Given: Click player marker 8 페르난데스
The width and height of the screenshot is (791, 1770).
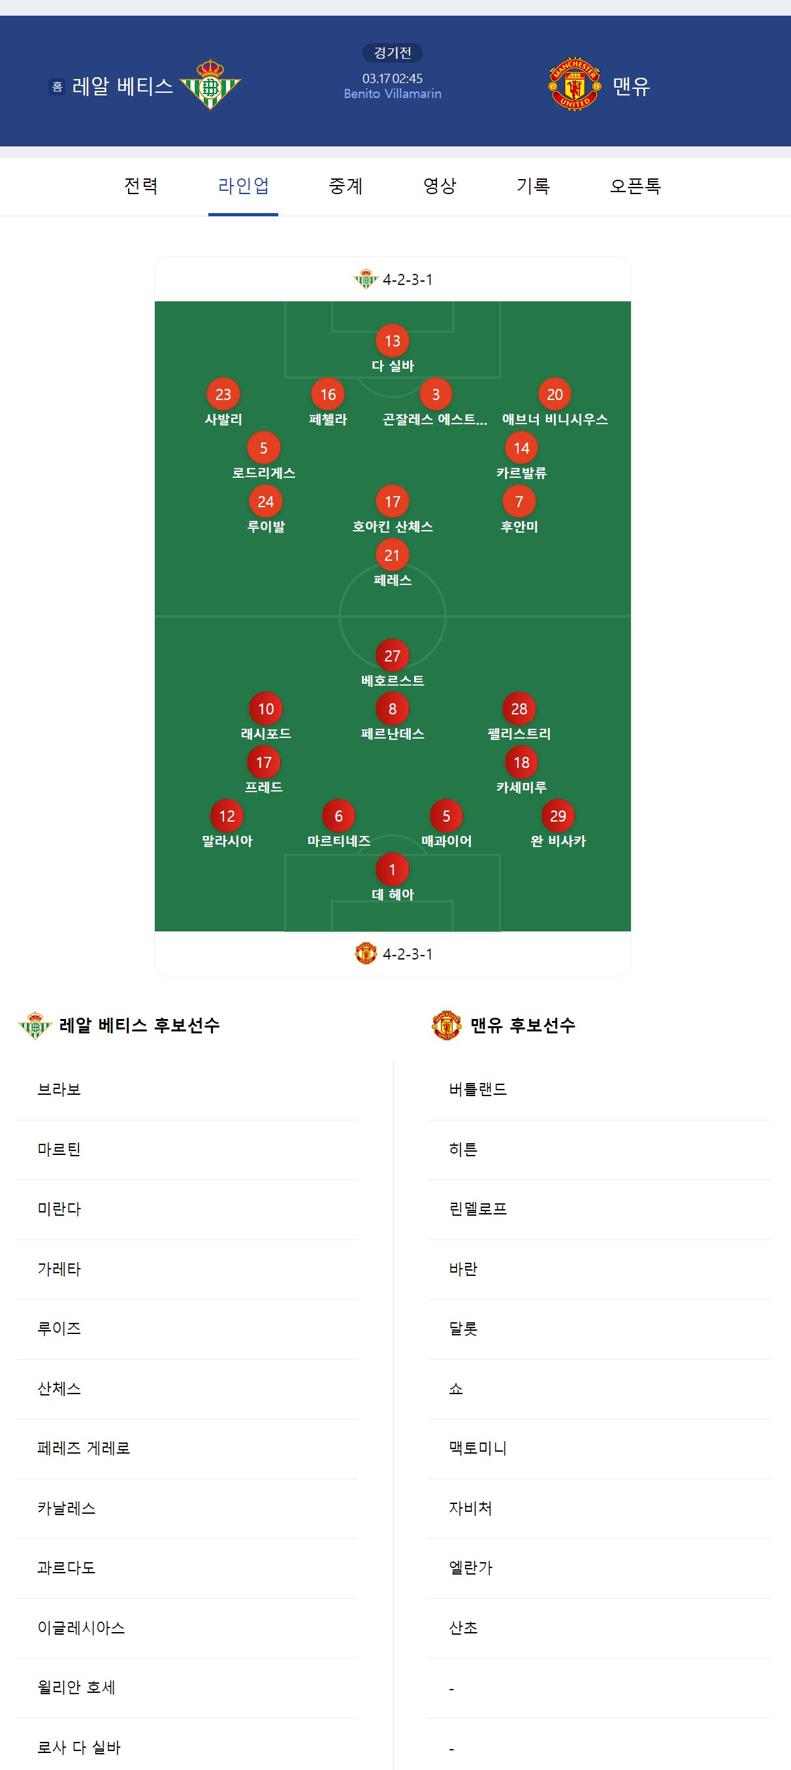Looking at the screenshot, I should (392, 709).
